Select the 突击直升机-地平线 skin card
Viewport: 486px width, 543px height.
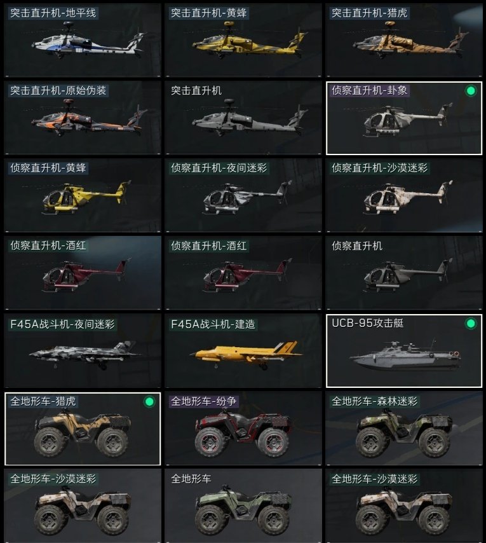83,41
